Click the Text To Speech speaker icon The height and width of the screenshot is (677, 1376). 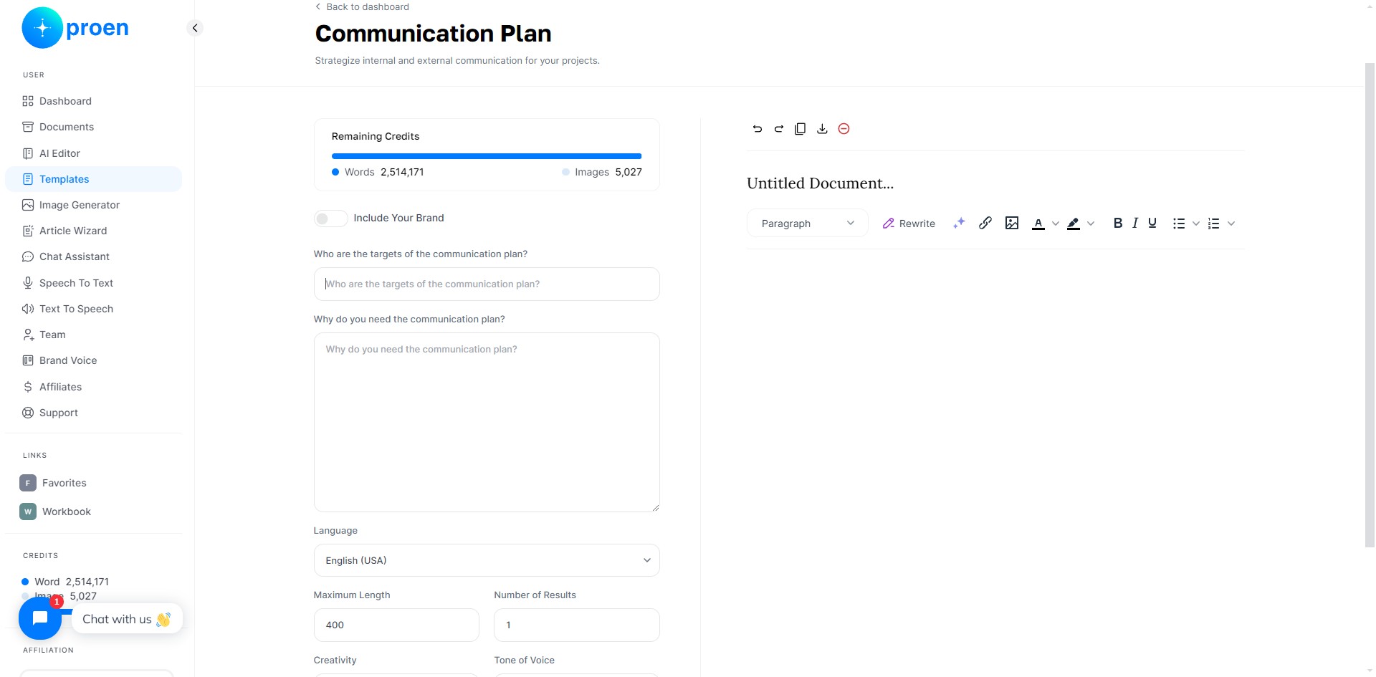(x=28, y=309)
